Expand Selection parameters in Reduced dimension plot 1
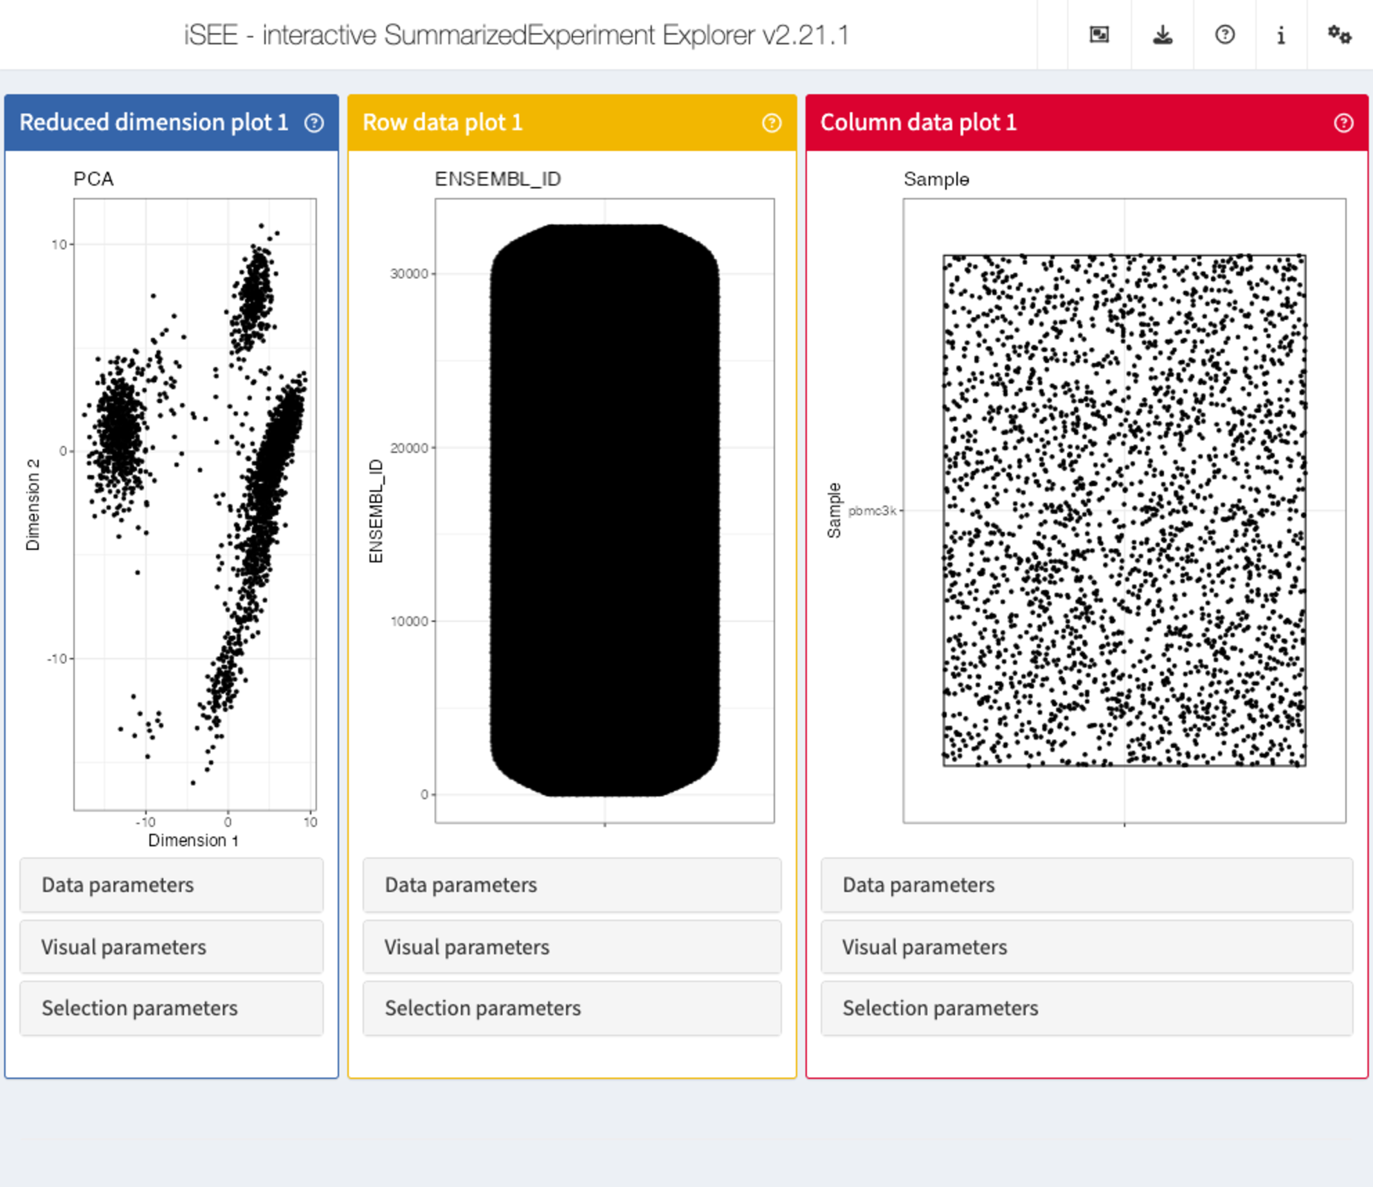The height and width of the screenshot is (1187, 1373). tap(172, 1008)
